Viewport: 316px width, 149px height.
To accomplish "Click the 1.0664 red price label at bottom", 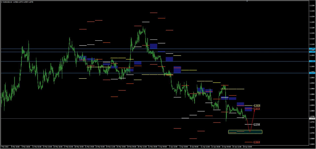I will pyautogui.click(x=257, y=142).
